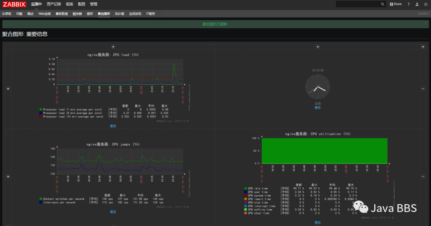Add row with plus left of CPU jumps graph
The height and width of the screenshot is (226, 431).
click(8, 177)
